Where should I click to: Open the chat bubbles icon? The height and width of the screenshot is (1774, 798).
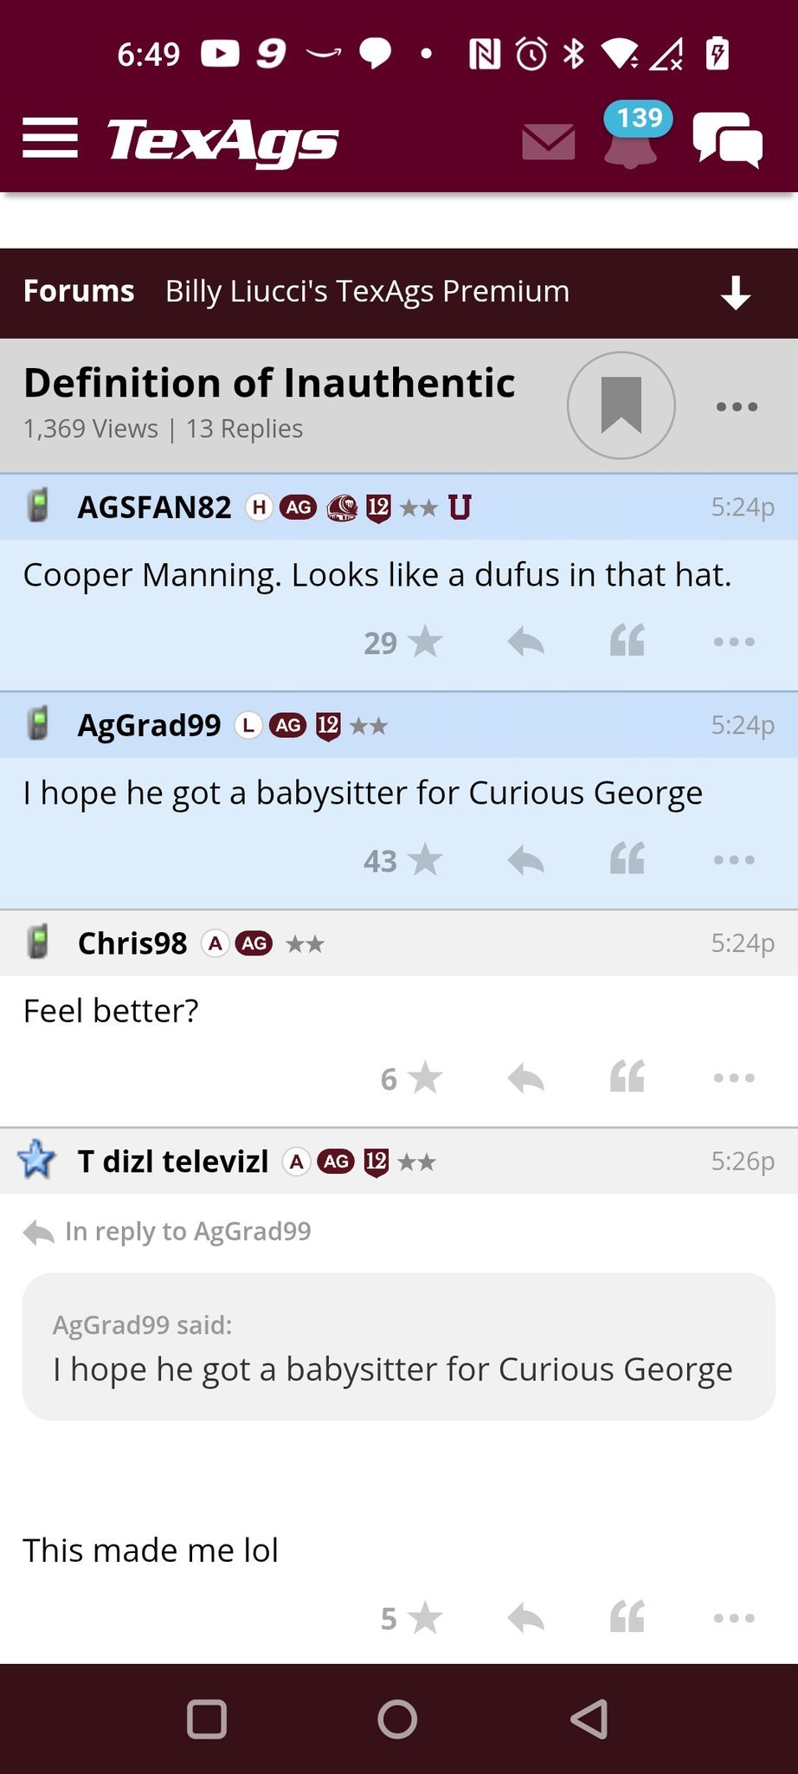click(727, 139)
